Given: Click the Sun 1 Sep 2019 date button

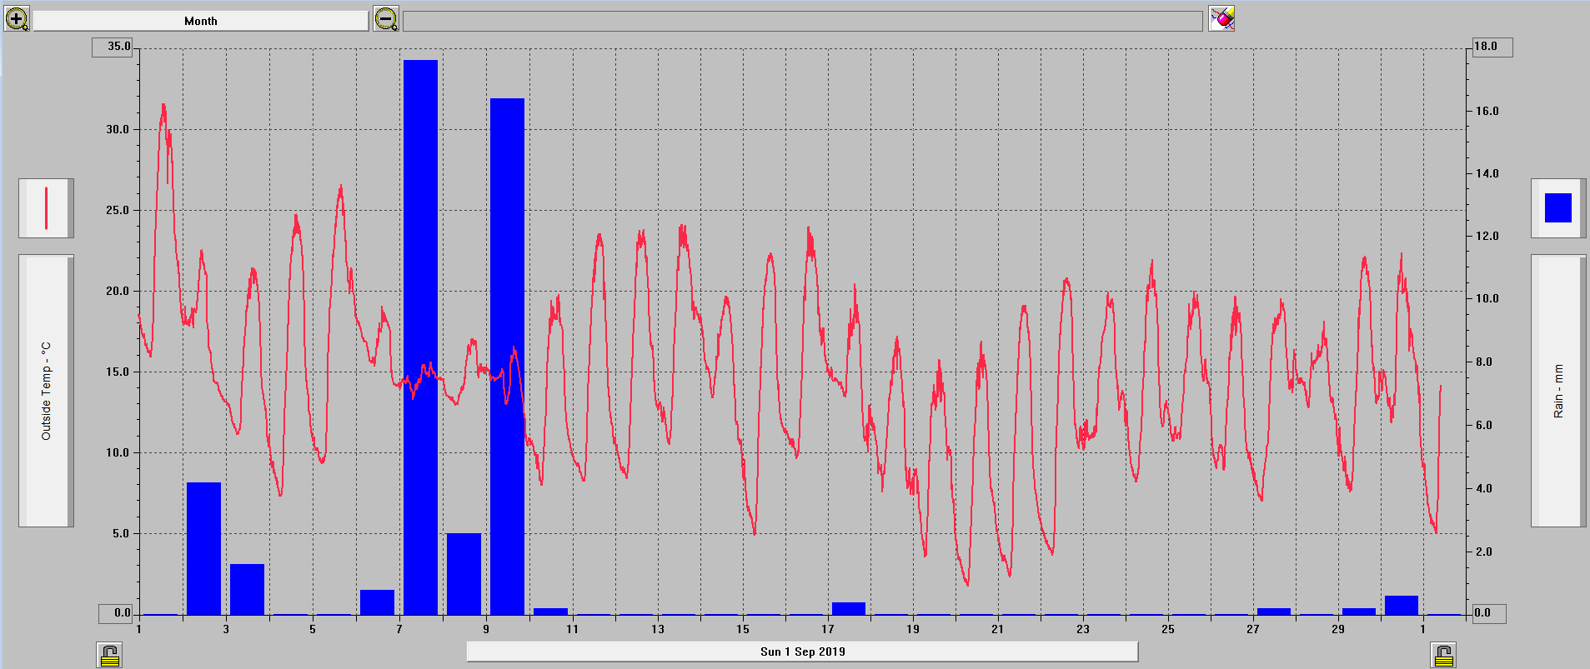Looking at the screenshot, I should coord(802,652).
